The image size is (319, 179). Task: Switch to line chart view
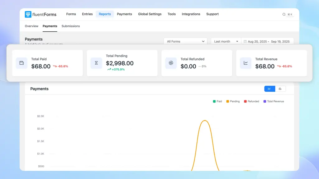coord(269,89)
